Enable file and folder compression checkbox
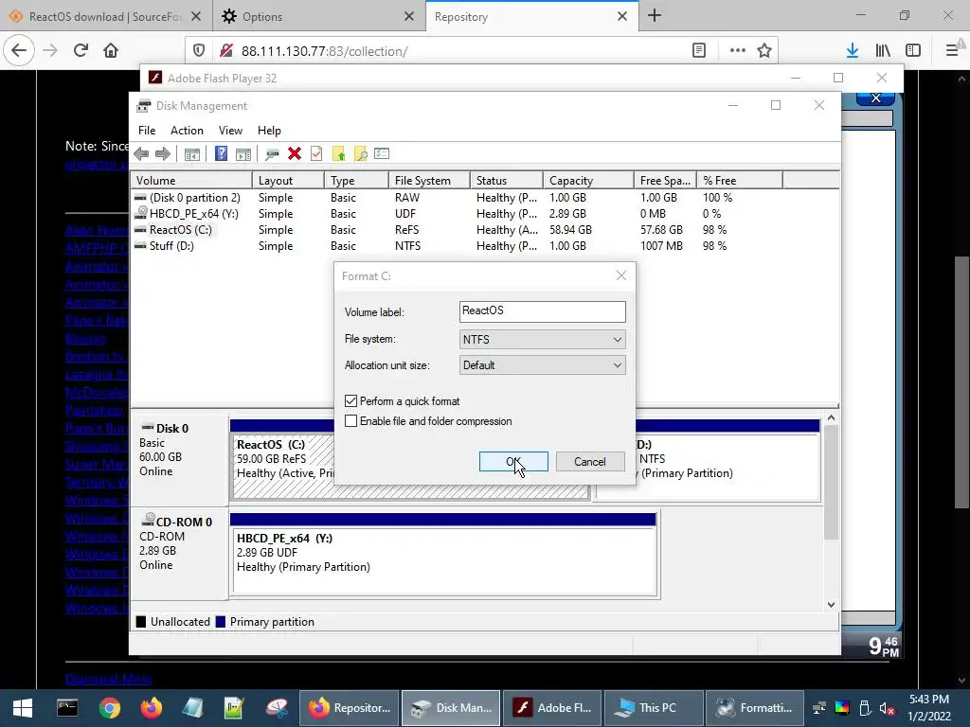This screenshot has height=727, width=970. tap(350, 421)
